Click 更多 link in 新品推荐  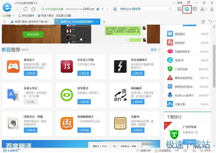(154, 50)
